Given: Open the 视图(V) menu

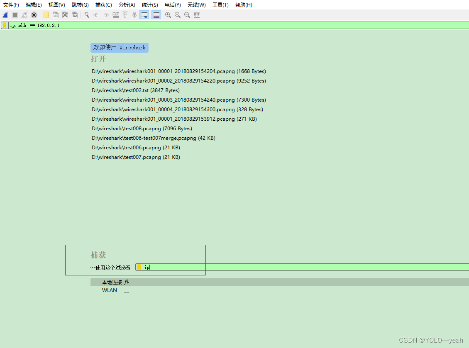Looking at the screenshot, I should pyautogui.click(x=56, y=5).
